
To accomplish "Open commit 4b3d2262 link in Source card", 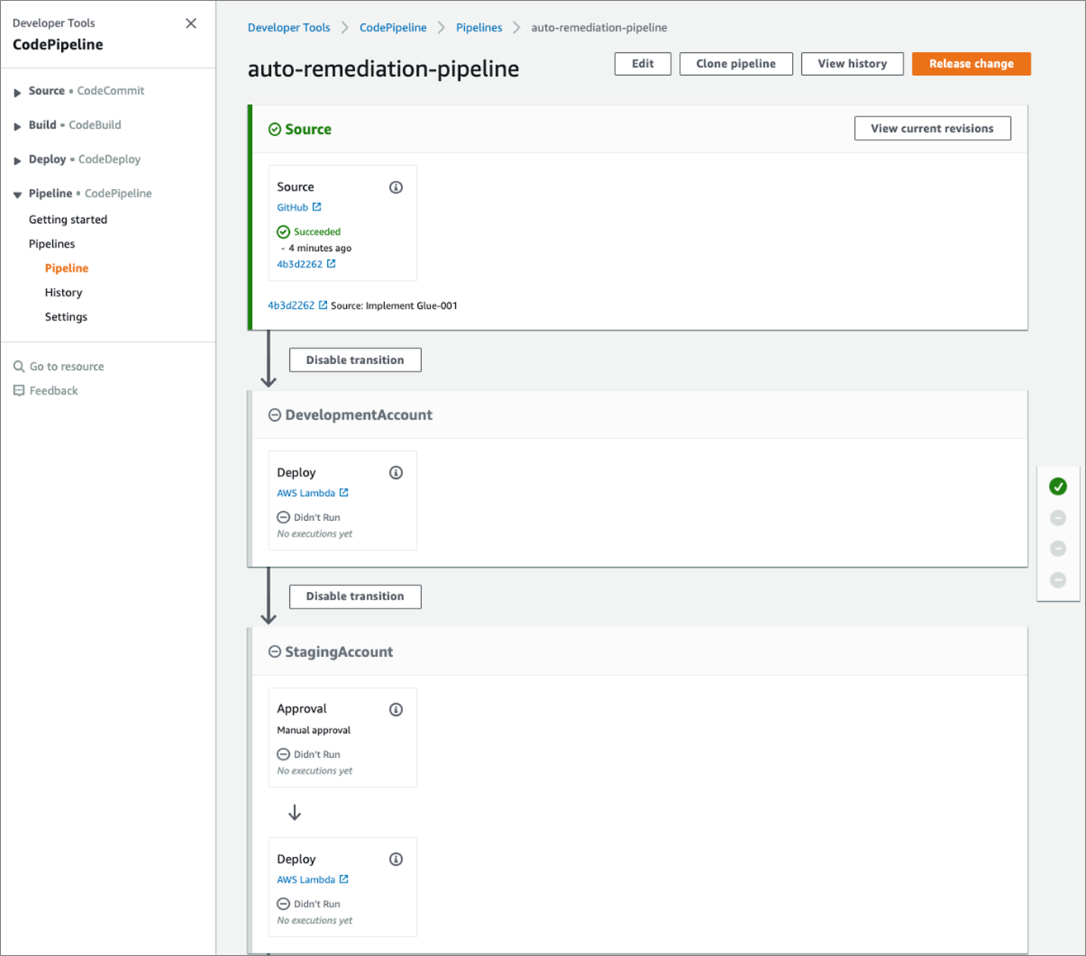I will (x=300, y=264).
